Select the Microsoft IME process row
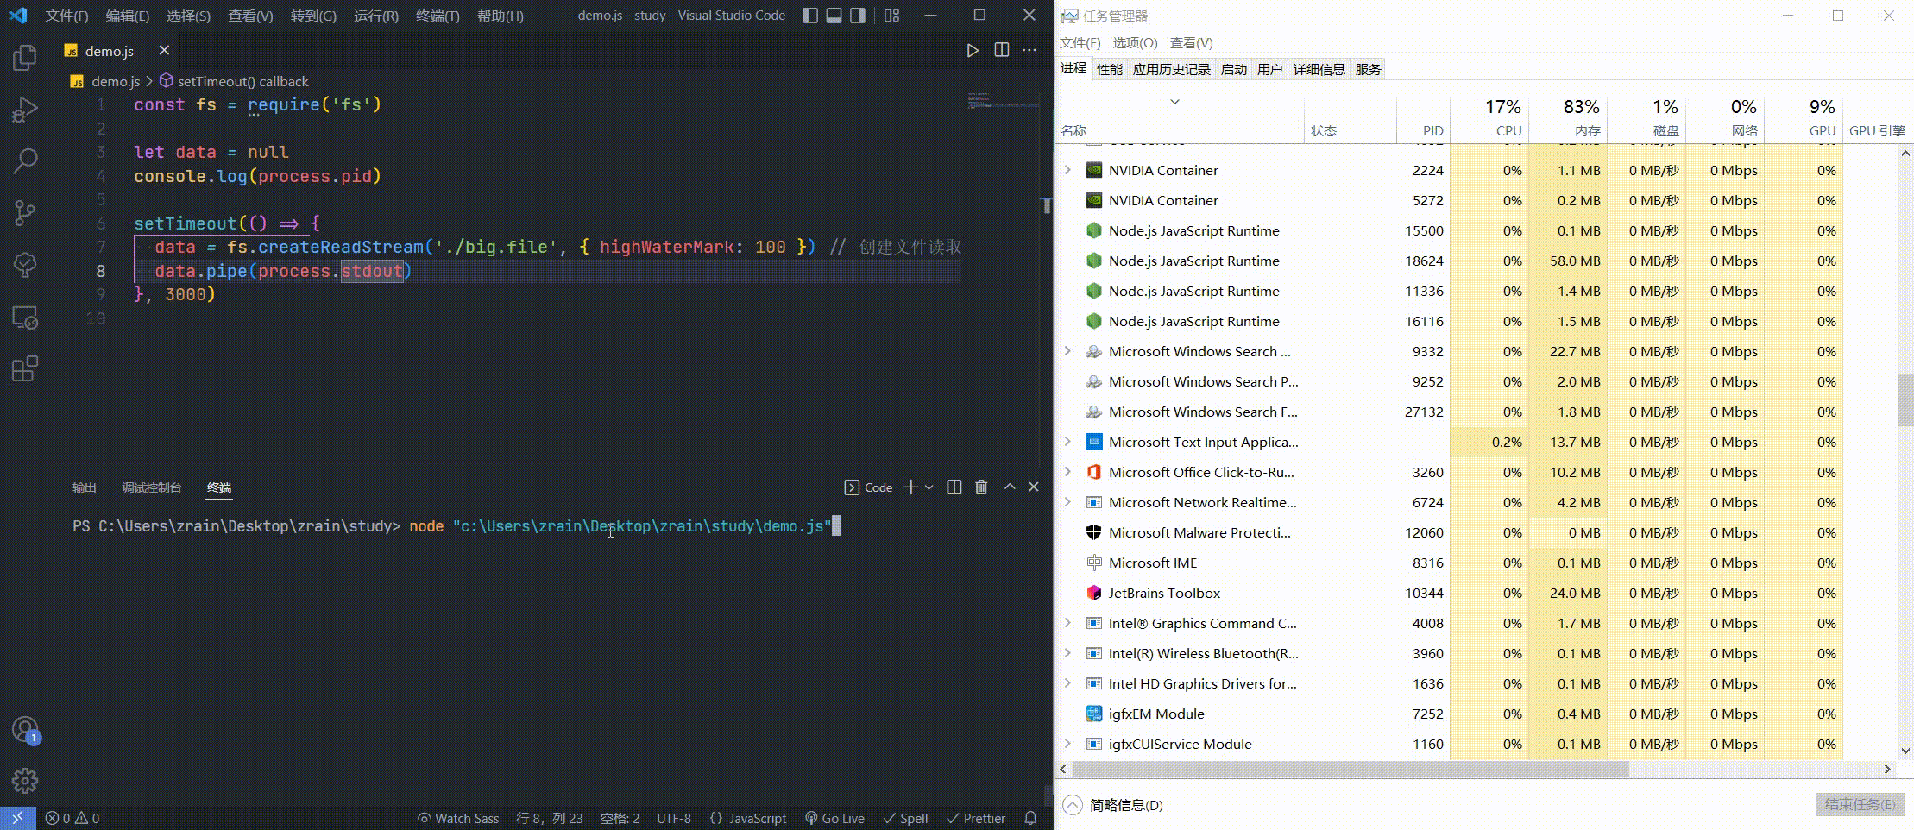Viewport: 1914px width, 830px height. point(1450,563)
